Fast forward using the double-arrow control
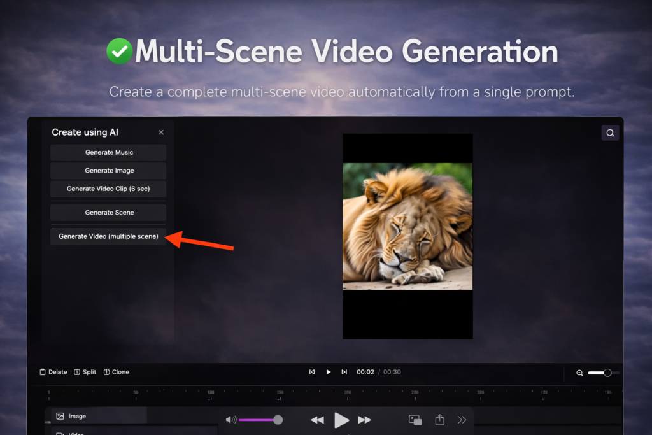The image size is (652, 435). click(x=364, y=420)
